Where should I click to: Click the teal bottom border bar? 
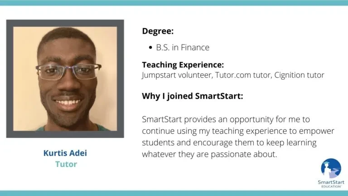174,193
